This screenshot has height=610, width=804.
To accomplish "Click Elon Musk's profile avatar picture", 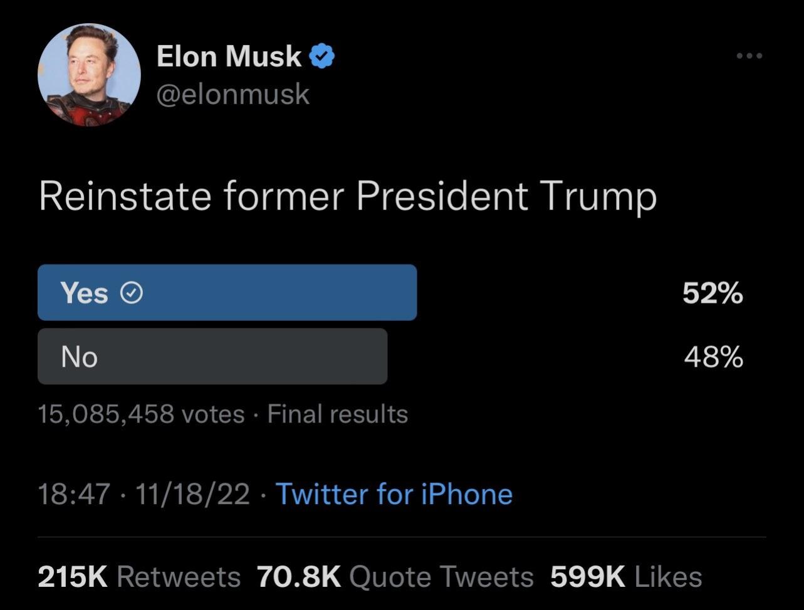I will [89, 75].
